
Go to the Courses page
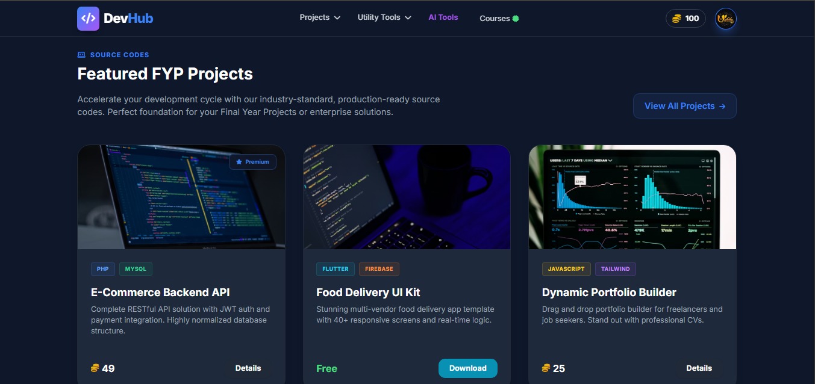pyautogui.click(x=495, y=19)
